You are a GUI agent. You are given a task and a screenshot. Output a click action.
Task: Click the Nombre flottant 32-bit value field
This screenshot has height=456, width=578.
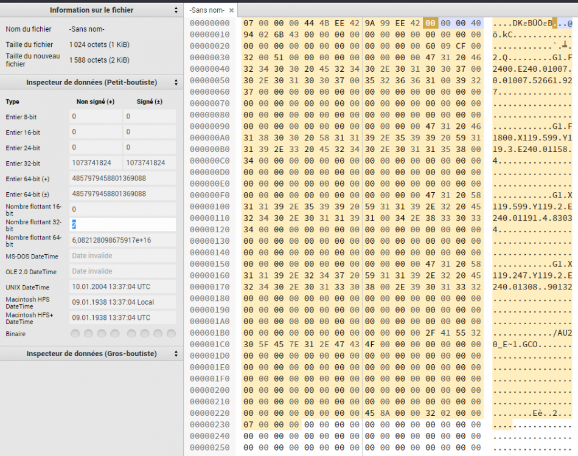point(122,224)
